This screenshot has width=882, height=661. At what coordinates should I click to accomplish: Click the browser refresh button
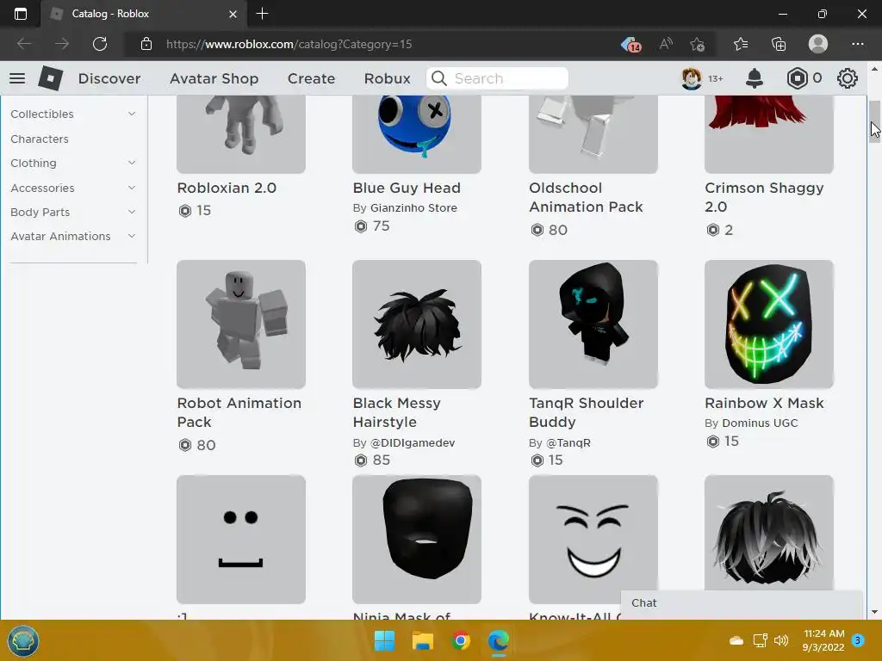[100, 44]
